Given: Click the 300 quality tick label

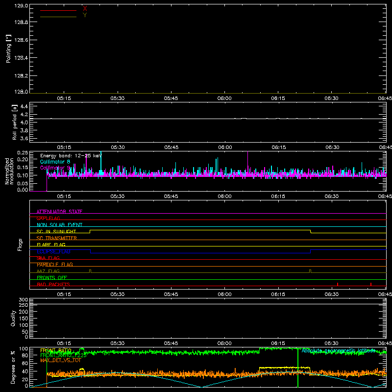Looking at the screenshot, I should pyautogui.click(x=23, y=300).
